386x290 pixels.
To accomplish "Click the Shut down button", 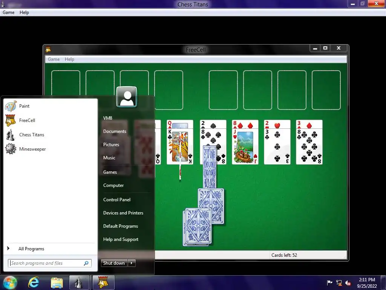I will pyautogui.click(x=114, y=263).
